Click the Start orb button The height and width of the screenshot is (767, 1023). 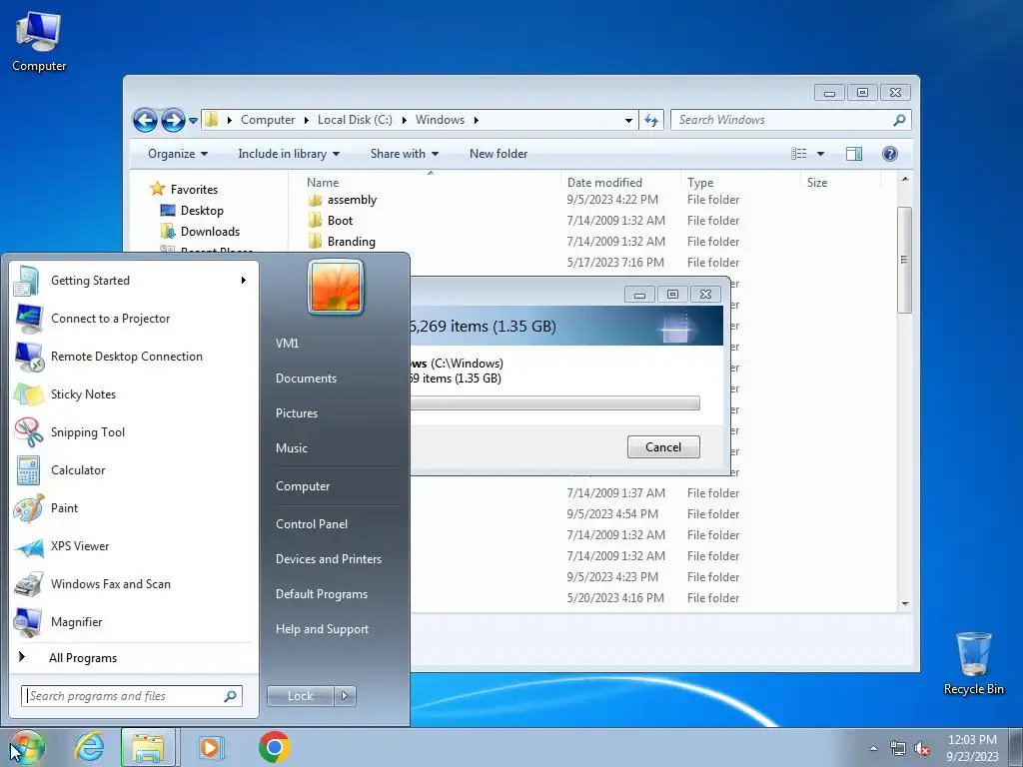[26, 747]
